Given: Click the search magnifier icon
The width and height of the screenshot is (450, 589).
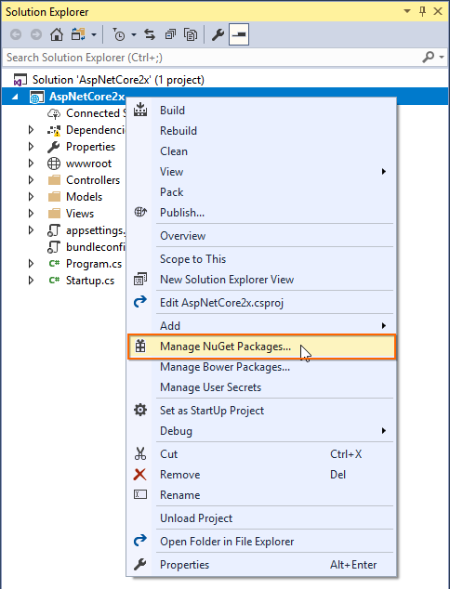Looking at the screenshot, I should [x=429, y=57].
